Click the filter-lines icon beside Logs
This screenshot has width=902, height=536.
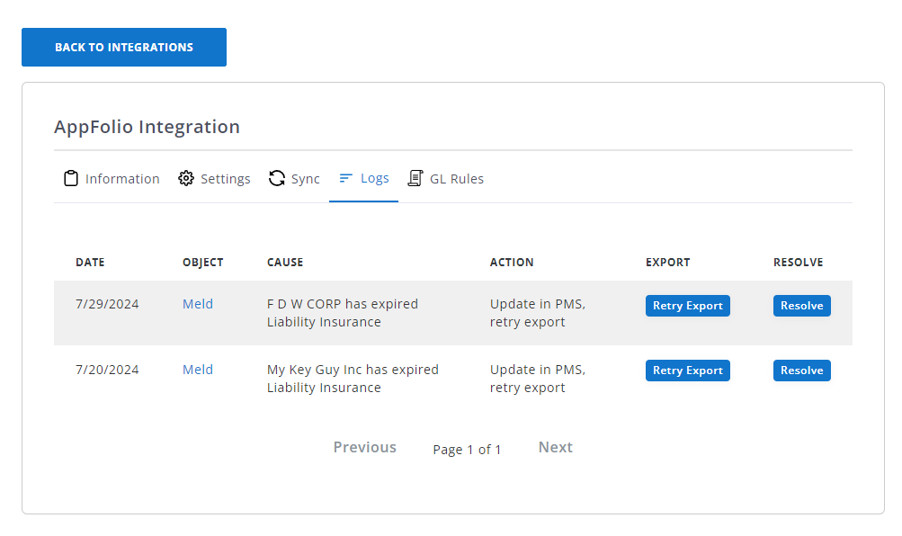345,178
